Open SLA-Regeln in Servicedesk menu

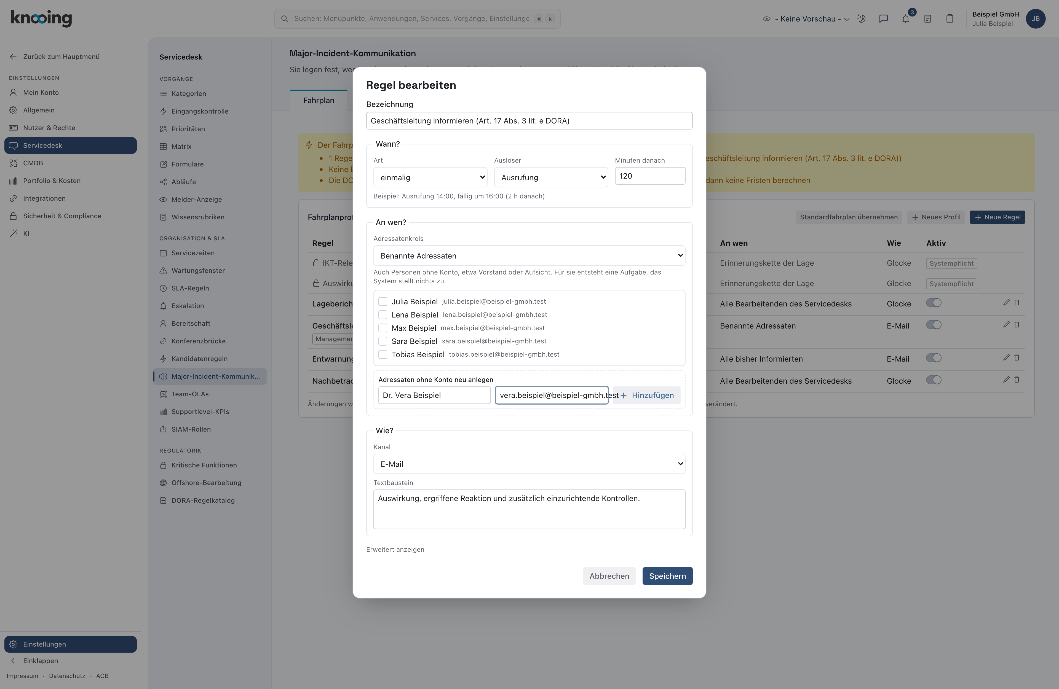pyautogui.click(x=190, y=288)
